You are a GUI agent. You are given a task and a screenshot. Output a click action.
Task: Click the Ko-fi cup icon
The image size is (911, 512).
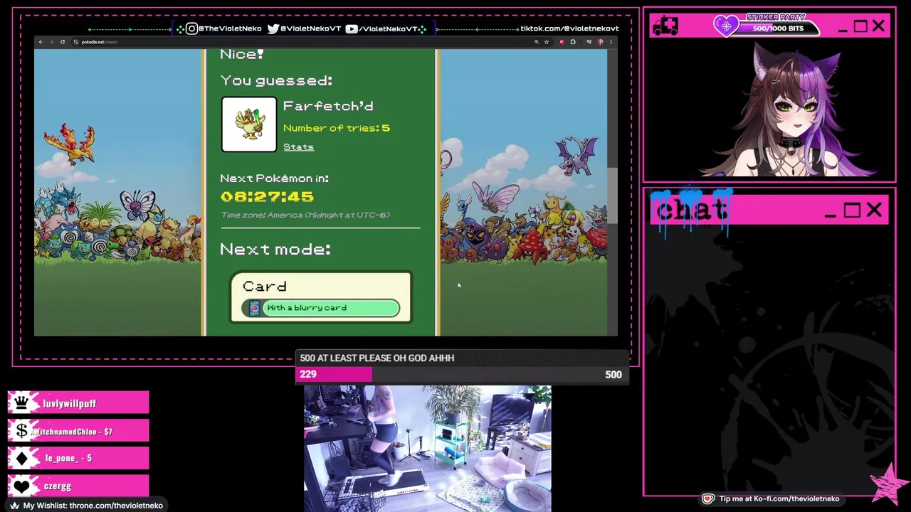click(707, 499)
